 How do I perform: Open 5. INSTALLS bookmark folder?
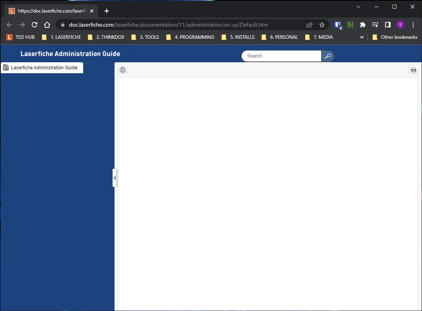(238, 37)
